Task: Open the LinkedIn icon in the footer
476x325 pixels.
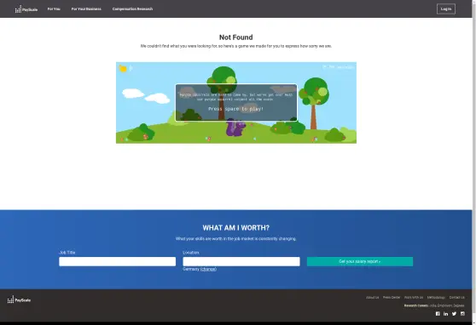Action: tap(445, 314)
